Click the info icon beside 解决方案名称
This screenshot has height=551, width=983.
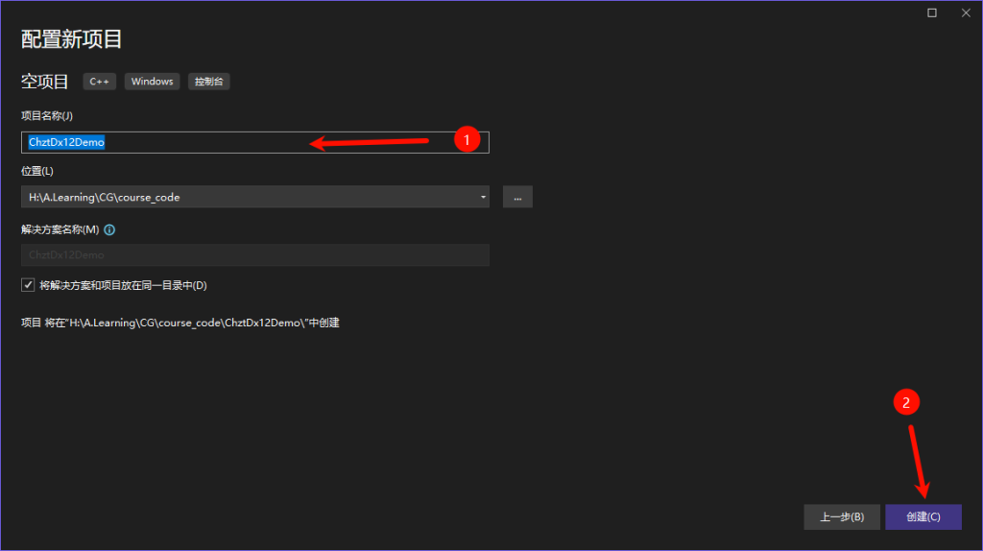point(109,230)
